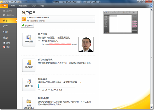This screenshot has height=110, width=154.
Task: Click the 帐户设置 section heading text
Action: 43,34
